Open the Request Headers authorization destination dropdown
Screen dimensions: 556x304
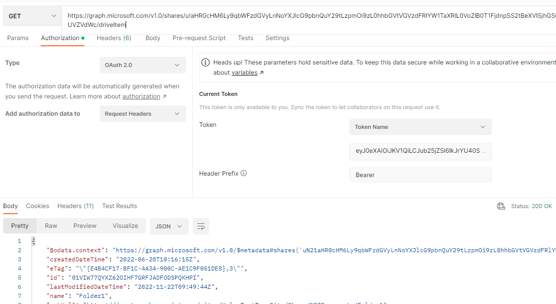pyautogui.click(x=142, y=114)
